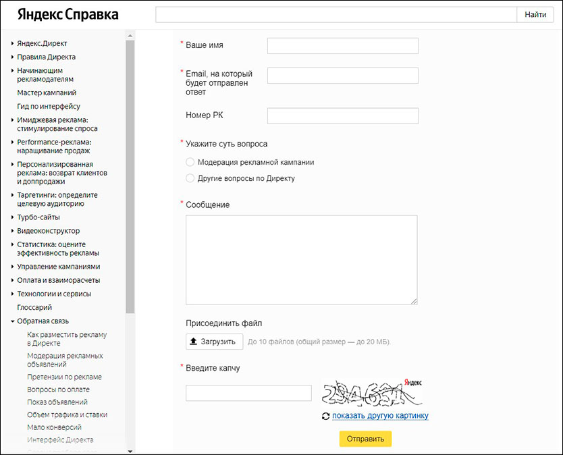Click the Оплата и взаиморасчеты label

(x=59, y=280)
